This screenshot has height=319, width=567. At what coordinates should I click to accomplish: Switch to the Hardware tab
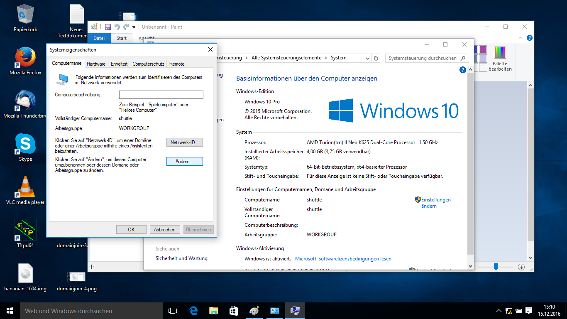pyautogui.click(x=96, y=64)
